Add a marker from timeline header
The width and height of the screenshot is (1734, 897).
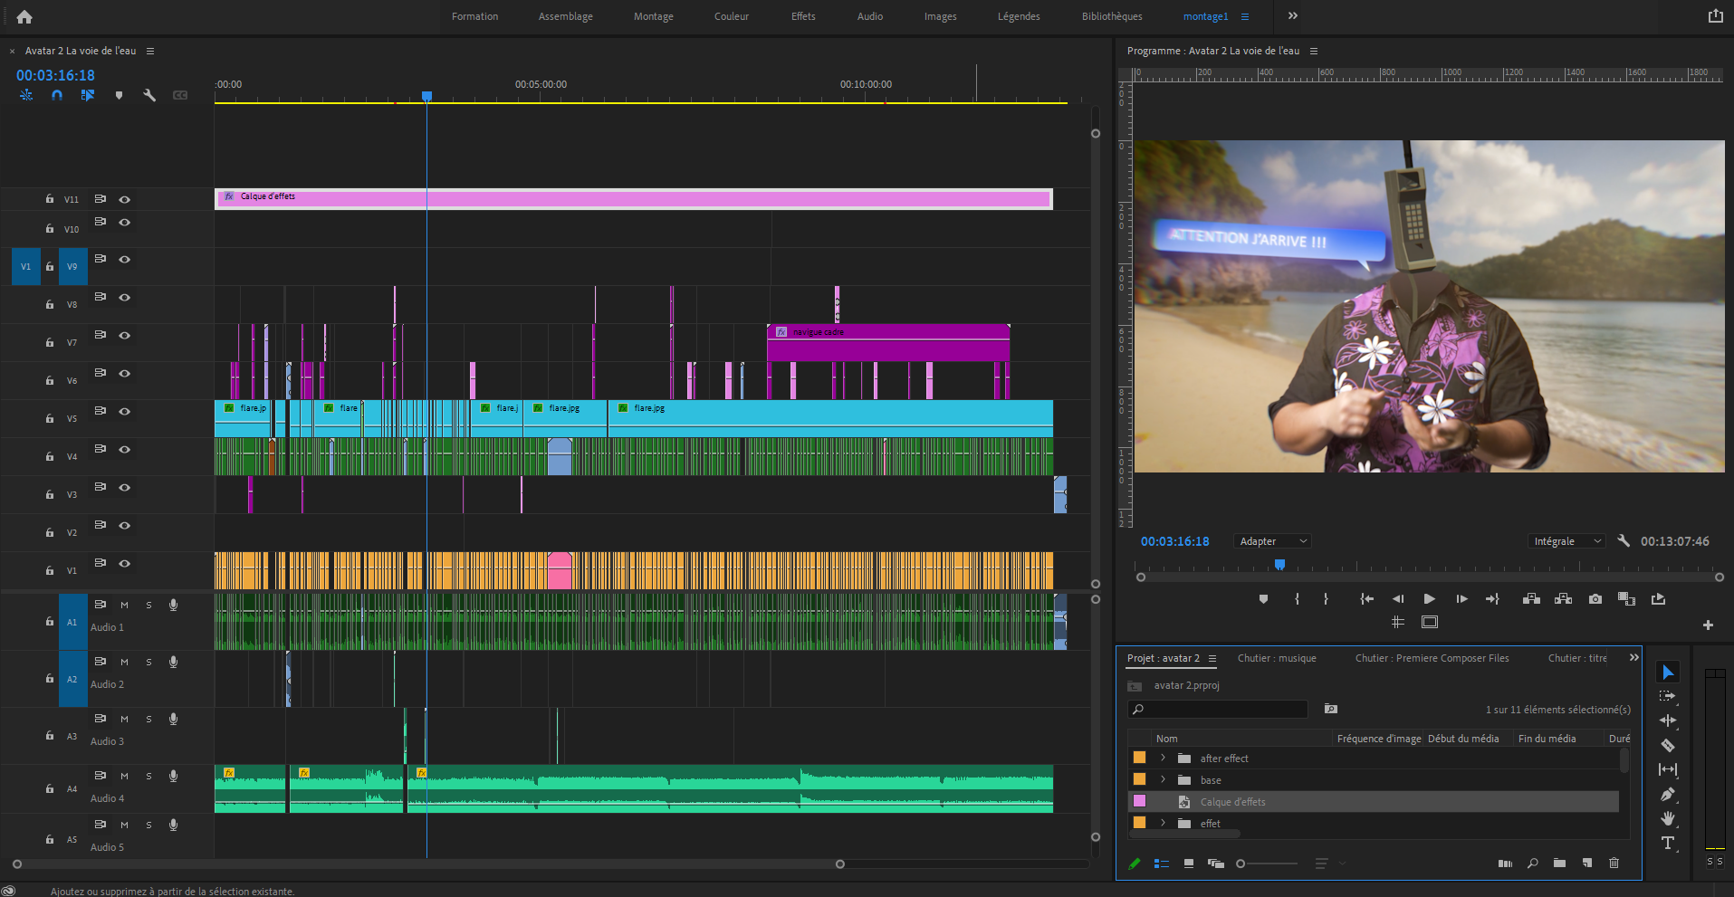pos(119,95)
